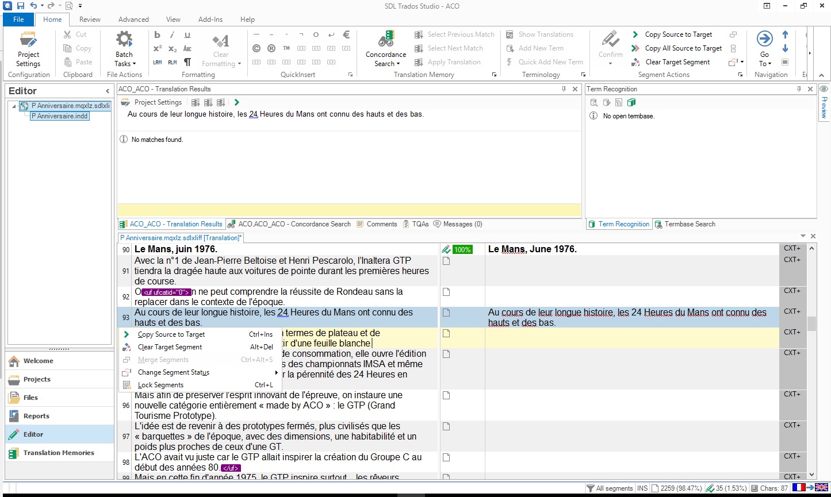
Task: Go to the previous segment with the up arrow
Action: pyautogui.click(x=786, y=34)
